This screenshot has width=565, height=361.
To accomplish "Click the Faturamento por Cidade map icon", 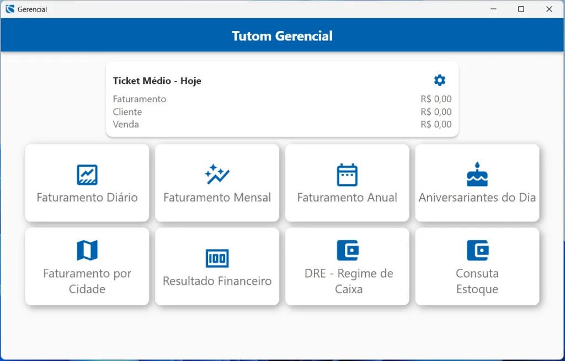I will [87, 250].
